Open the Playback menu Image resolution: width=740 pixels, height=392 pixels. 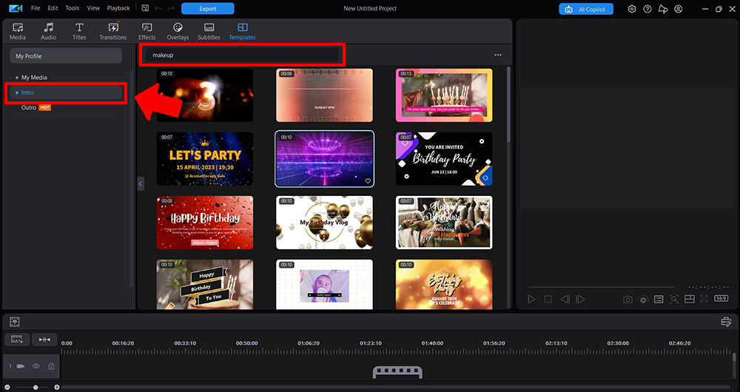coord(118,8)
